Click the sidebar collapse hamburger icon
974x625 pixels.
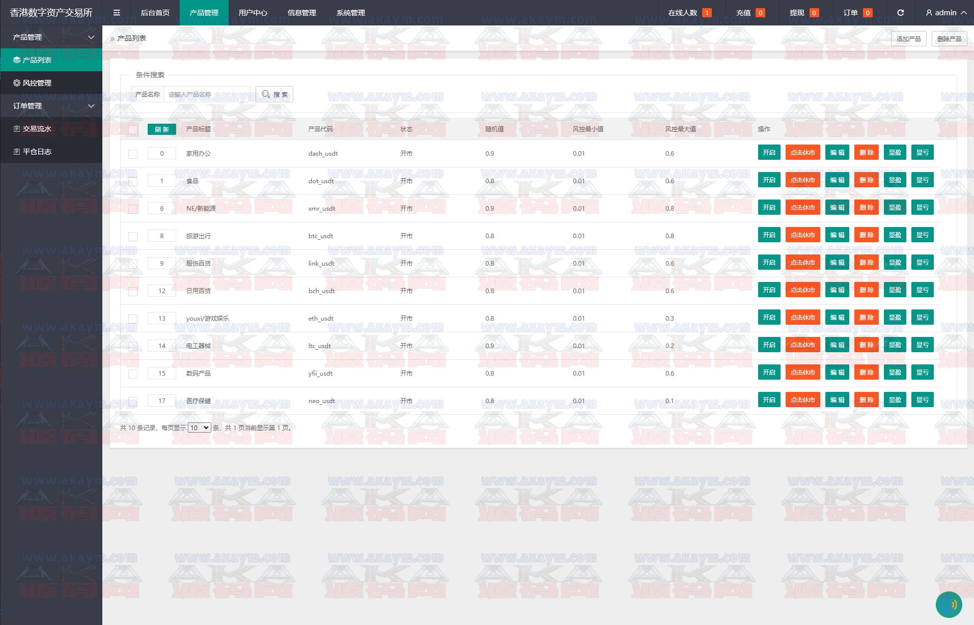point(117,13)
